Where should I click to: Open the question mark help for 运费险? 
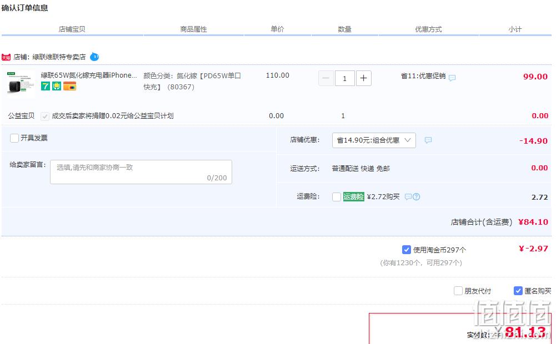click(416, 196)
